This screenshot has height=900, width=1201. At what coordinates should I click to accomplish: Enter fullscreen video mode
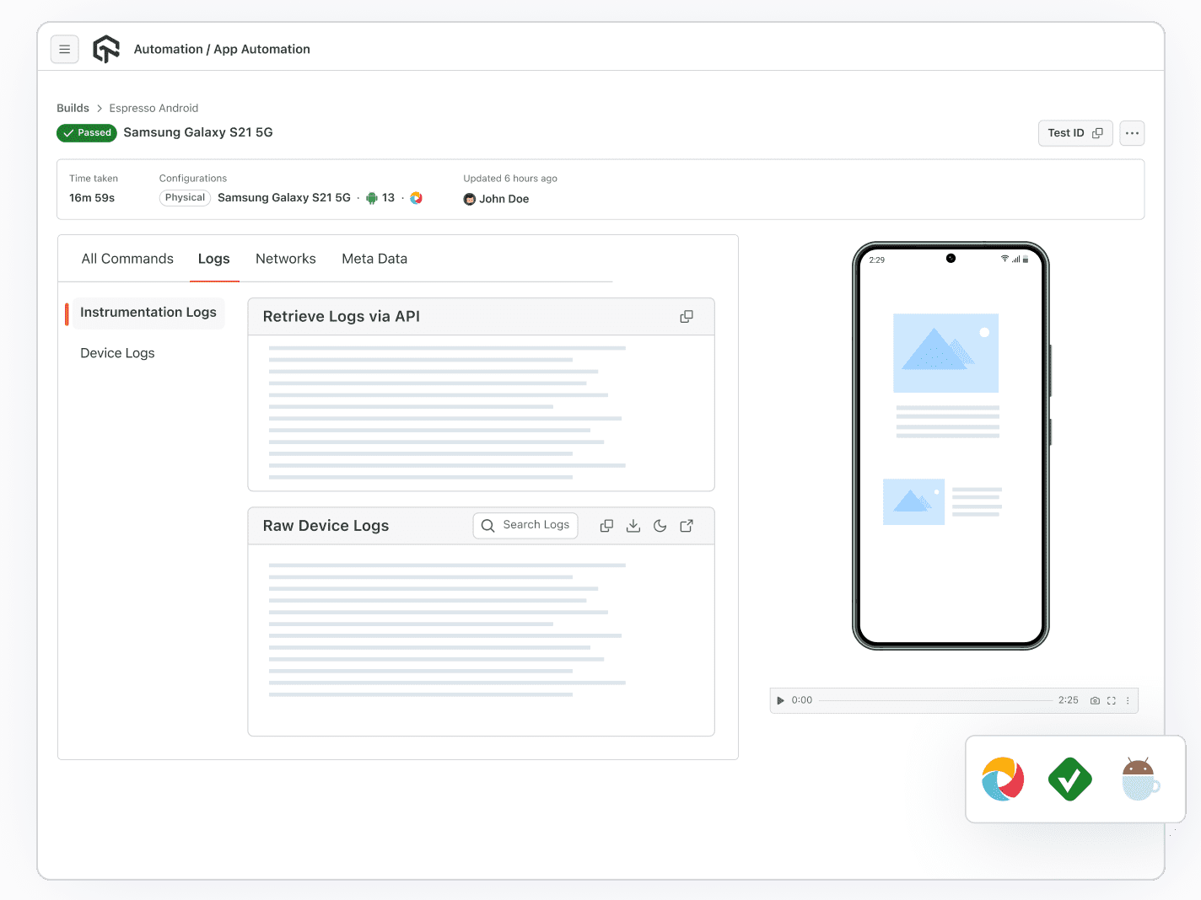[x=1112, y=700]
